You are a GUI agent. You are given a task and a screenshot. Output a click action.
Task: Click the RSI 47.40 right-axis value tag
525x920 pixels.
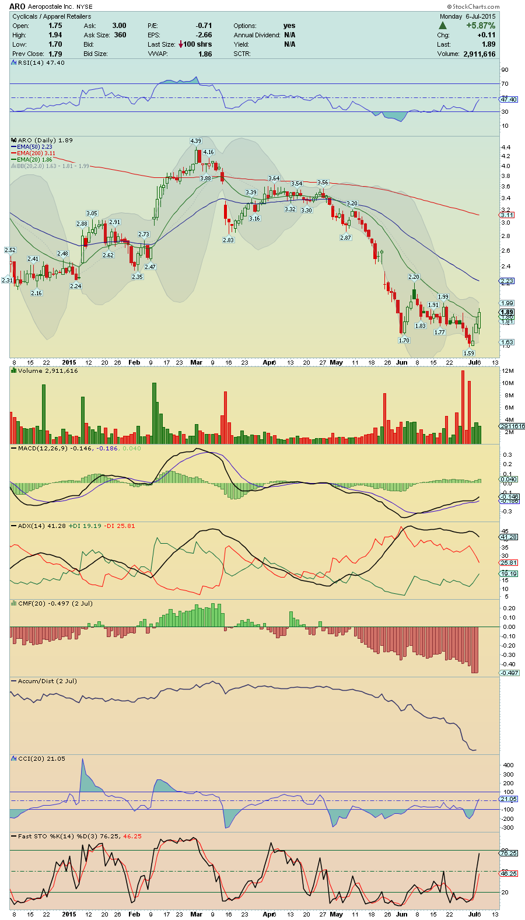509,99
